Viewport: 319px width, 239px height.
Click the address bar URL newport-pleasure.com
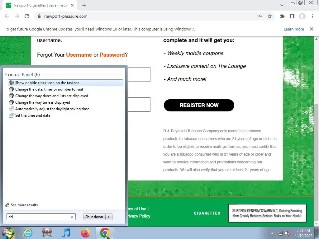tap(66, 16)
